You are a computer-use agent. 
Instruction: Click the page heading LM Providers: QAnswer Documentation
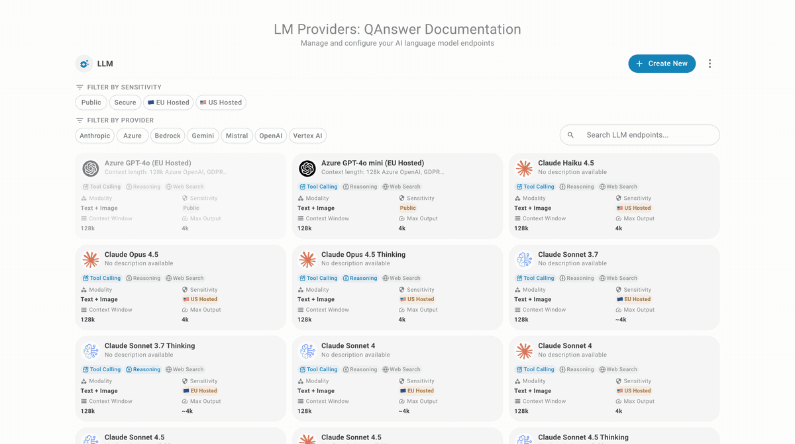pos(397,29)
